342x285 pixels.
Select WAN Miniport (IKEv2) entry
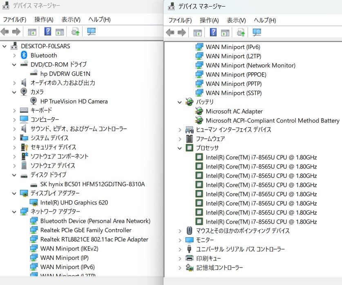(x=69, y=249)
